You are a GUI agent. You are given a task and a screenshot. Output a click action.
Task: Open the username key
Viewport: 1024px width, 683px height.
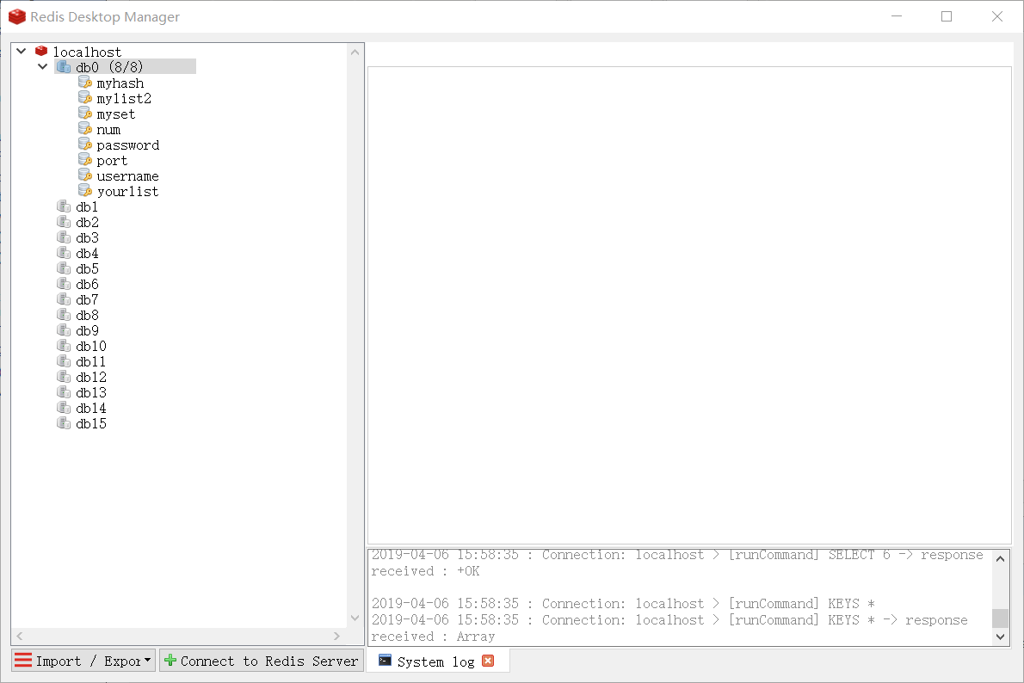pyautogui.click(x=128, y=176)
